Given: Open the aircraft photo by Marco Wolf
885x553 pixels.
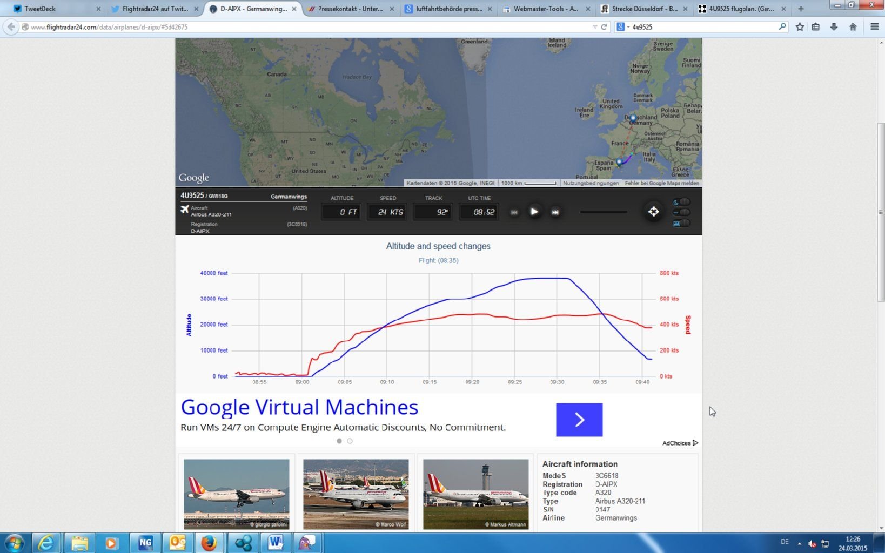Looking at the screenshot, I should tap(356, 494).
